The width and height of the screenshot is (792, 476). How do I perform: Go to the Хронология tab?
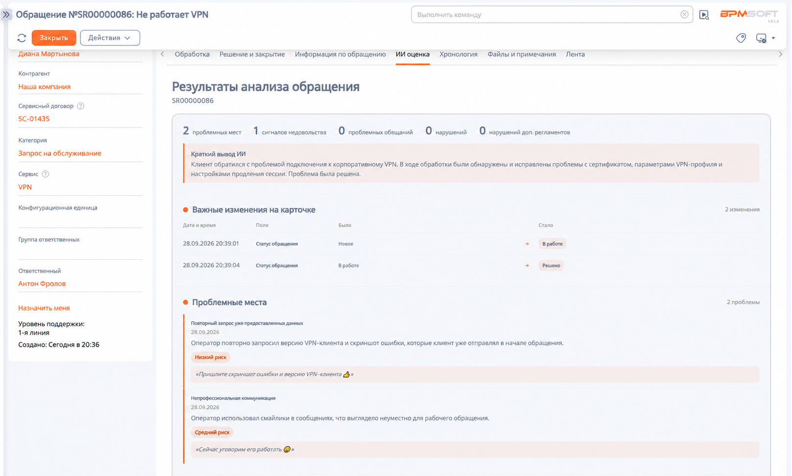pos(458,54)
